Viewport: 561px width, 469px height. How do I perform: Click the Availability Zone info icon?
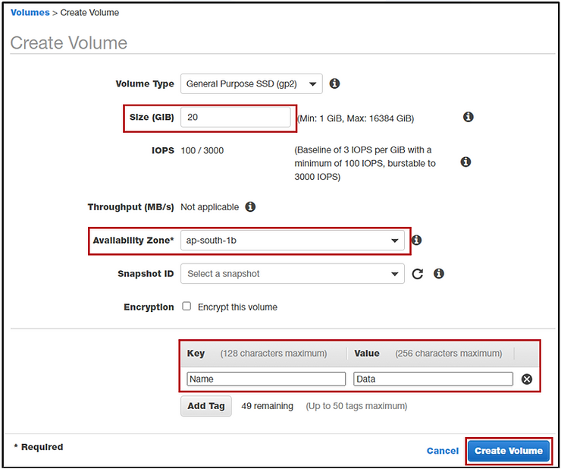point(417,240)
